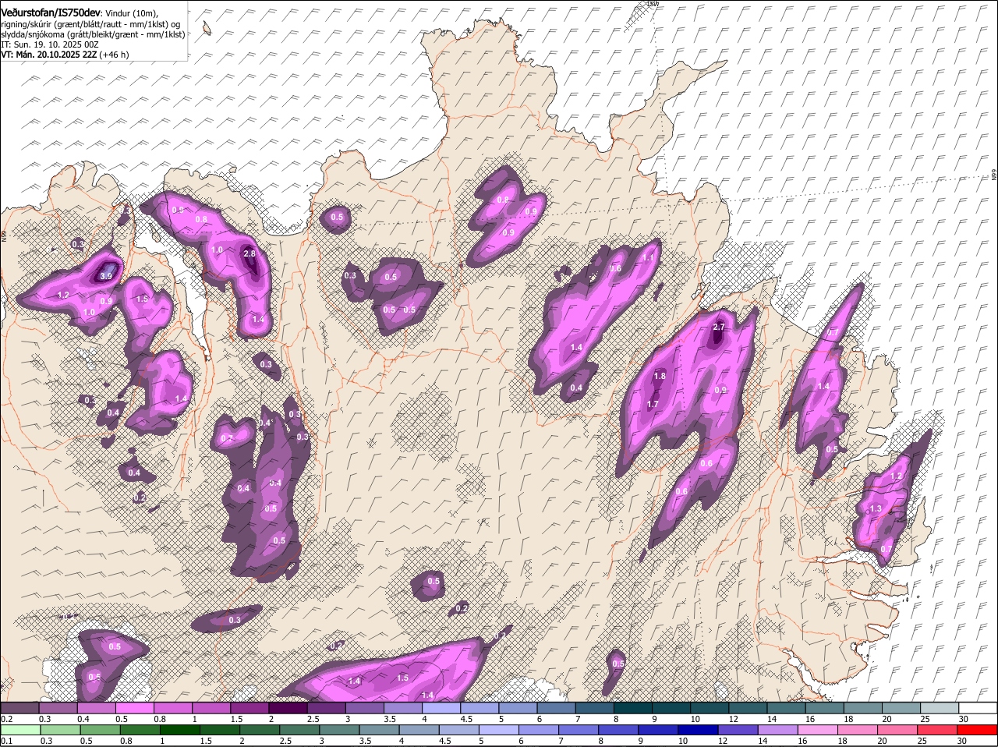Click the IT Sun. 19. 10. 2025 initial time

(49, 44)
